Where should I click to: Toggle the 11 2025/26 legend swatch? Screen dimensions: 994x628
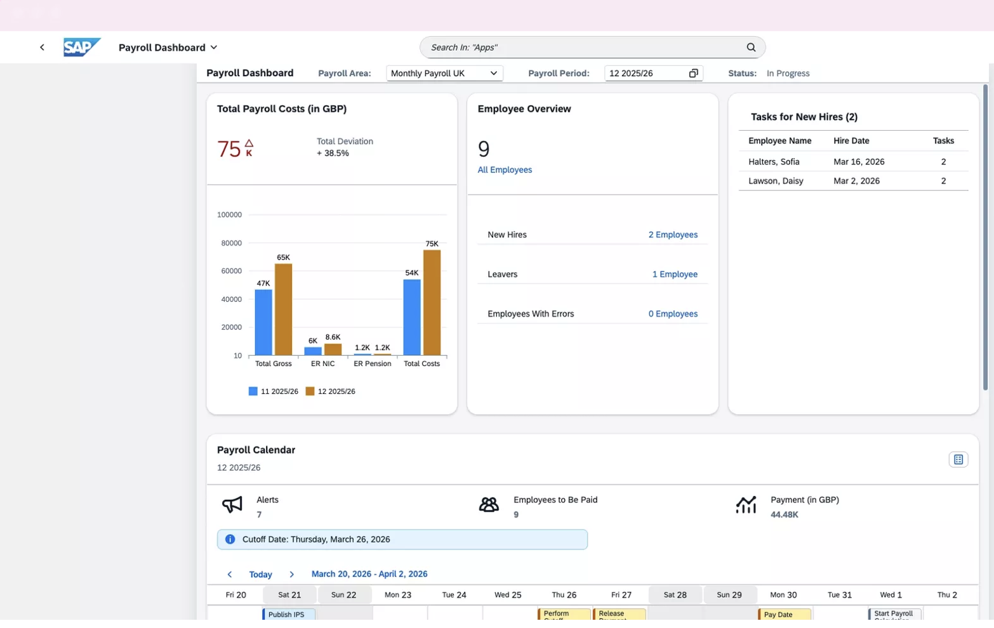tap(253, 391)
